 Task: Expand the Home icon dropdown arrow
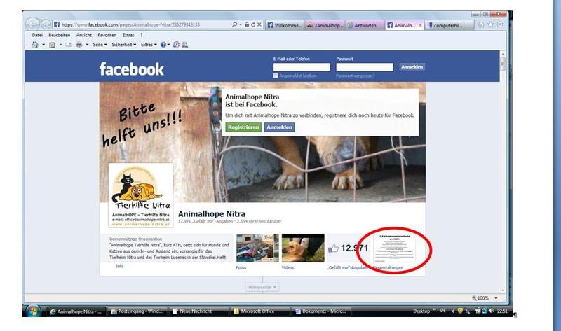pyautogui.click(x=43, y=45)
